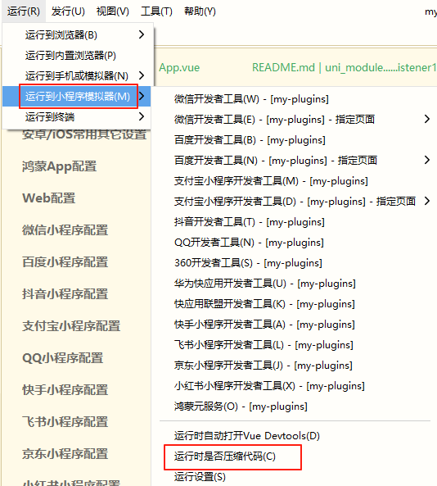Screen dimensions: 437x486
Task: Click 运行设置(S) menu entry
Action: pyautogui.click(x=200, y=477)
